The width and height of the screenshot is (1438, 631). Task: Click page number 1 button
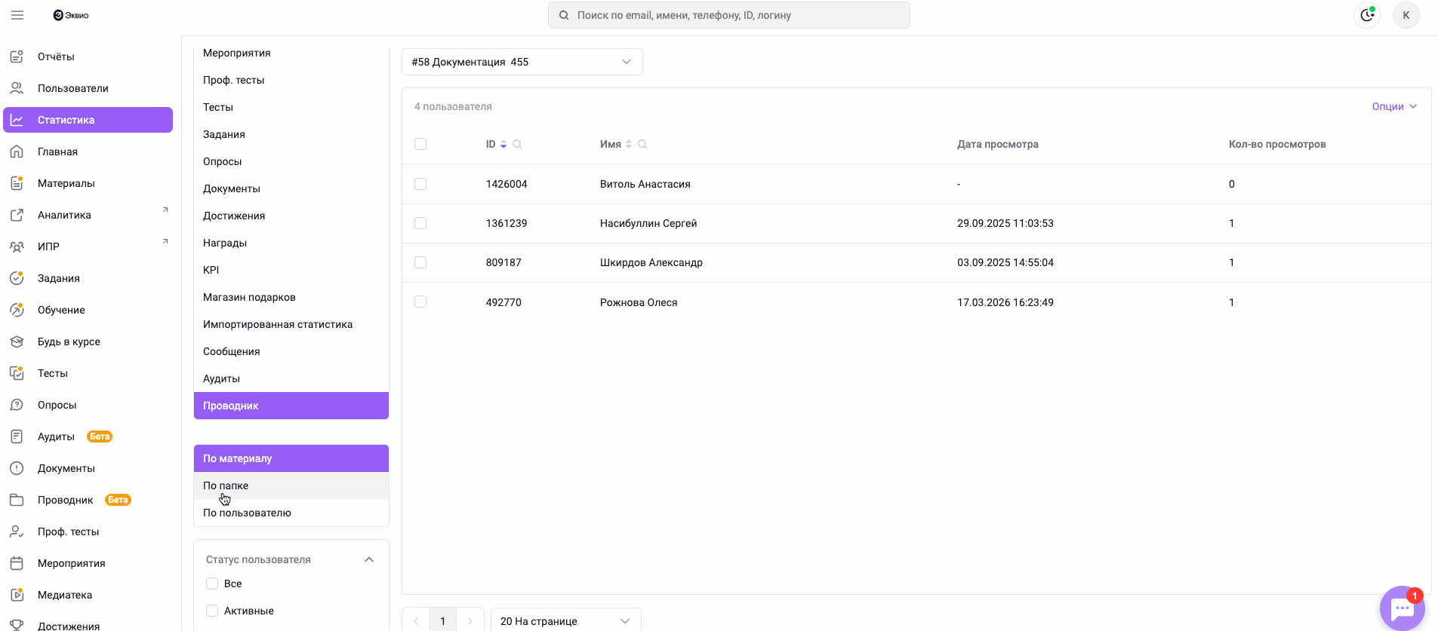click(443, 620)
